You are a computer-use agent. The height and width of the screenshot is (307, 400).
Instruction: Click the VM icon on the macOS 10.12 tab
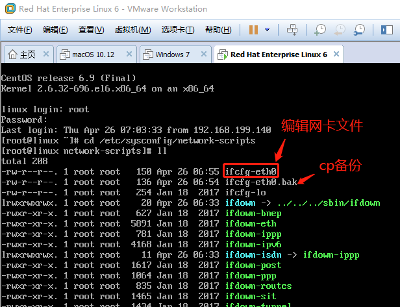coord(64,55)
